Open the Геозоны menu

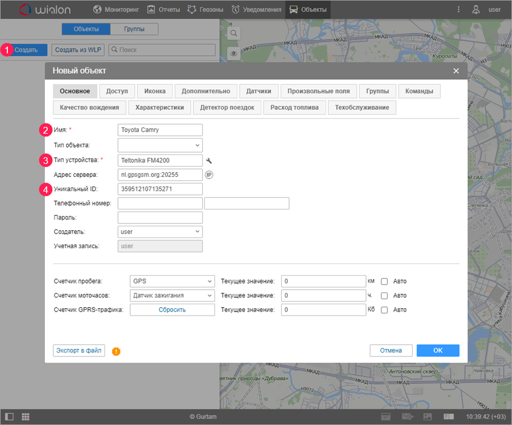(205, 10)
